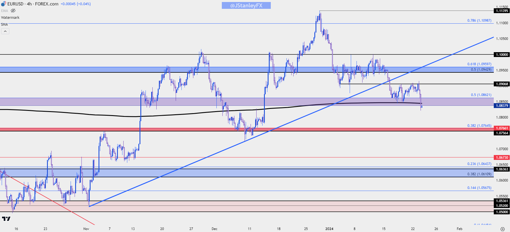Viewport: 510px width, 232px height.
Task: Open chart settings gear on time axis
Action: coord(503,229)
